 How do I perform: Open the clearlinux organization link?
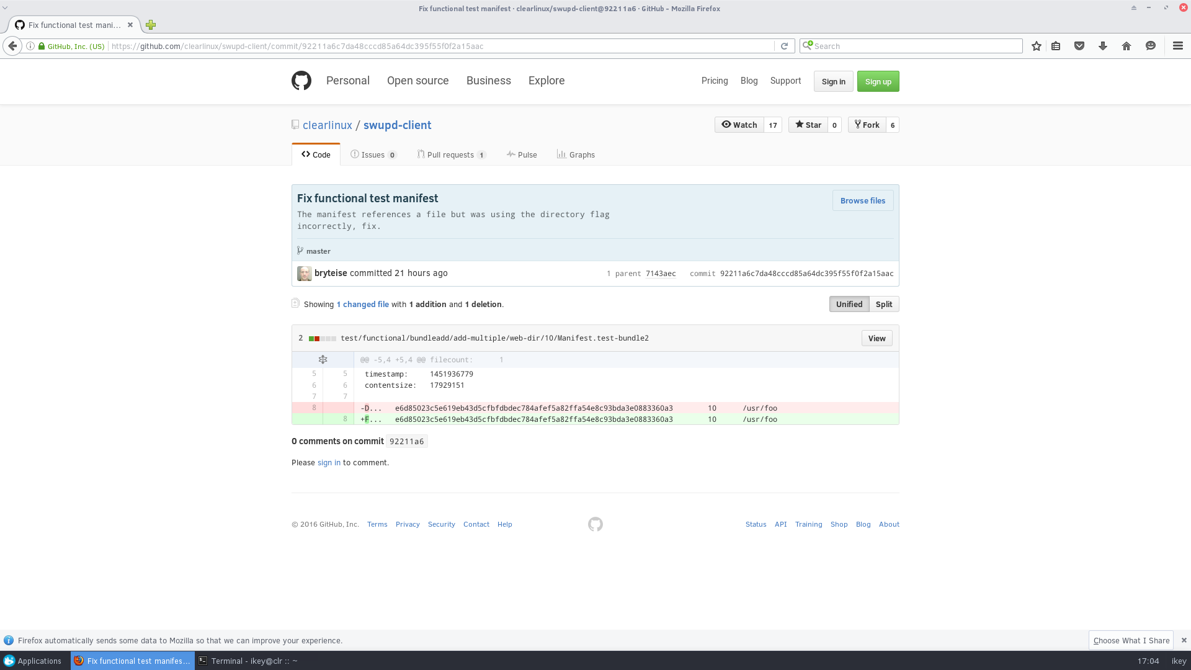[x=328, y=125]
